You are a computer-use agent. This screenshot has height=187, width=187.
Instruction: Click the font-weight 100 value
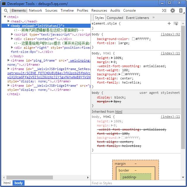pos(125,70)
